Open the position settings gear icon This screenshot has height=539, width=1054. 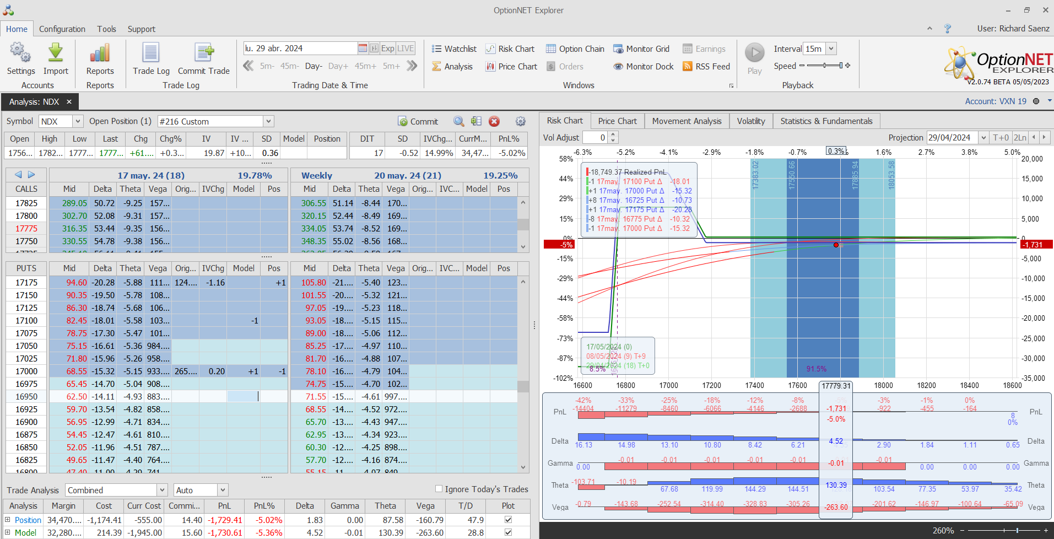point(520,121)
